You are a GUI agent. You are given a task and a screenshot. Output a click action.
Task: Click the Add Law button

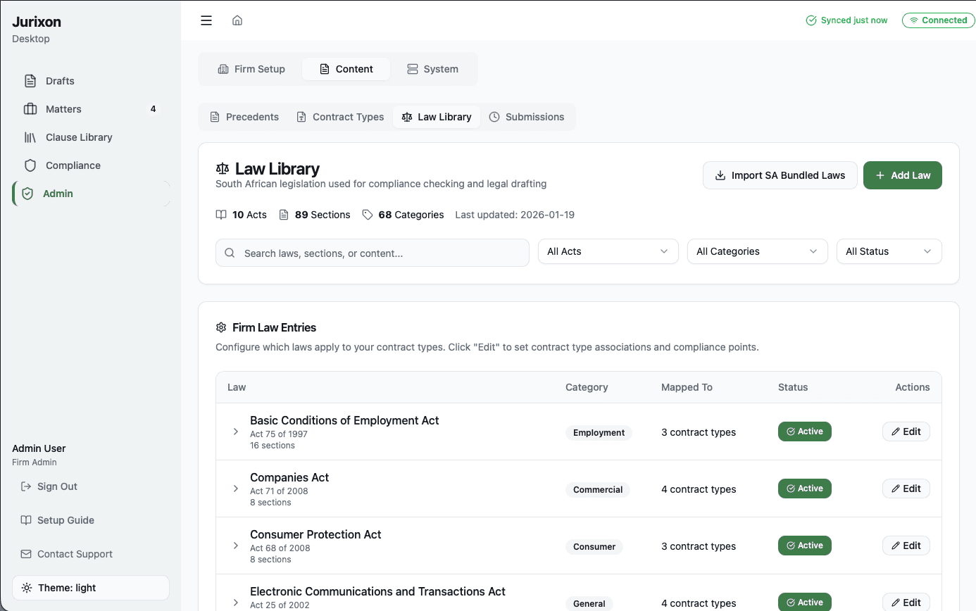tap(902, 175)
